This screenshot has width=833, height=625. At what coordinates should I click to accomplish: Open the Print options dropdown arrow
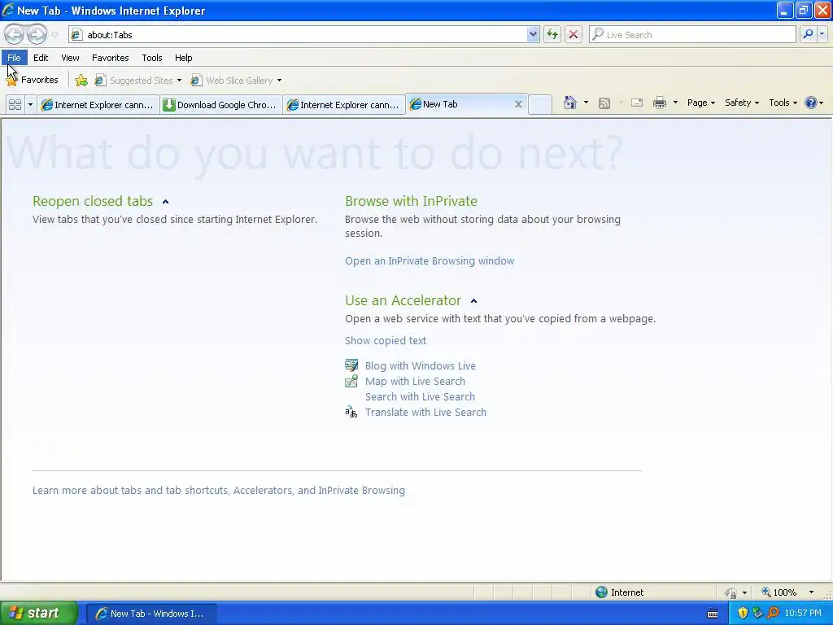click(675, 103)
